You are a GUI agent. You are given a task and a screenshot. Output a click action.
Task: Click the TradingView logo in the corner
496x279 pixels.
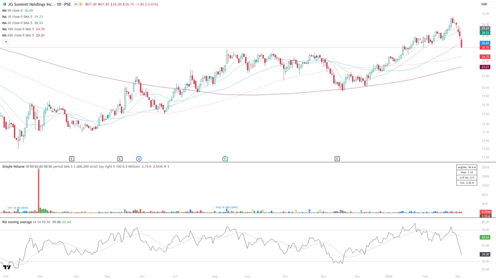(7, 267)
